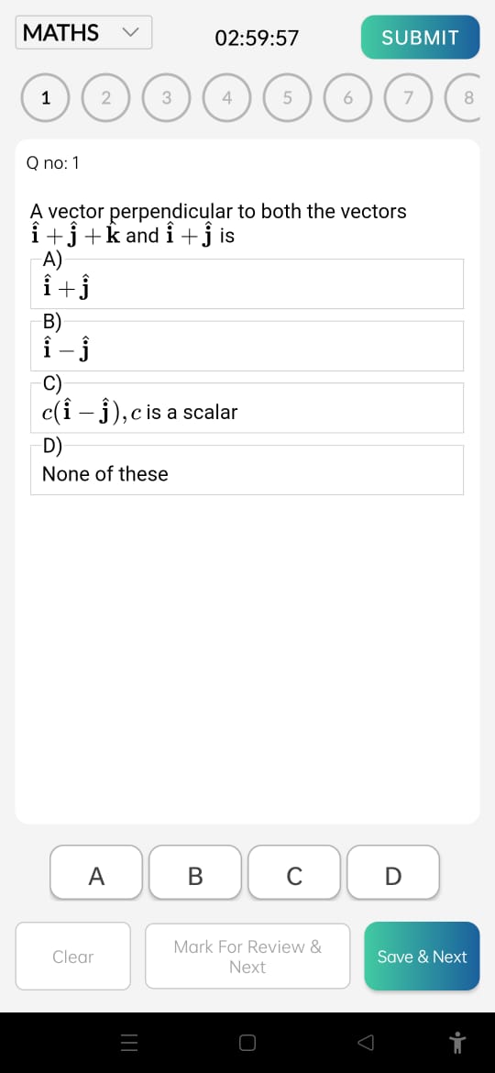Screen dimensions: 495x1073
Task: Select question number 6 bubble
Action: (x=347, y=98)
